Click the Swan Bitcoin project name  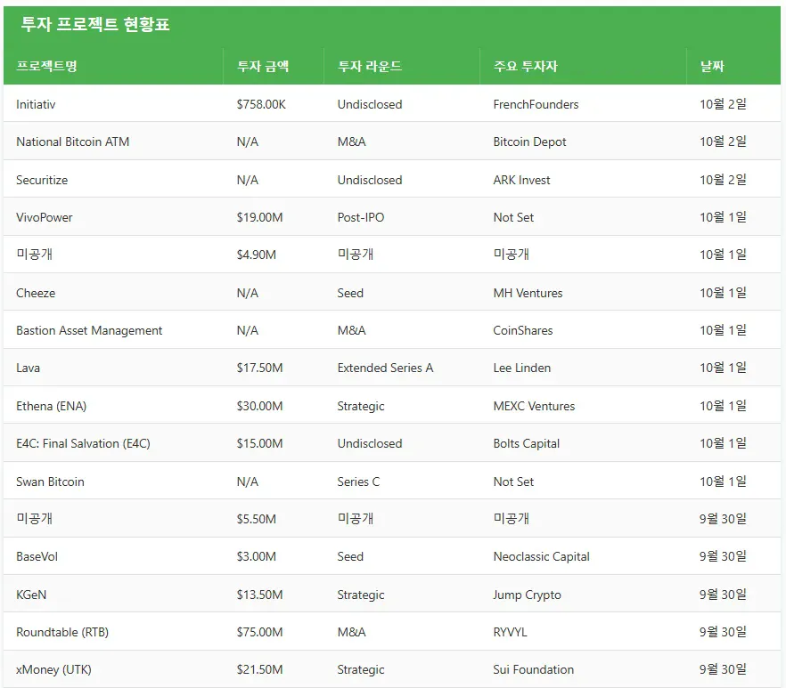pos(50,482)
